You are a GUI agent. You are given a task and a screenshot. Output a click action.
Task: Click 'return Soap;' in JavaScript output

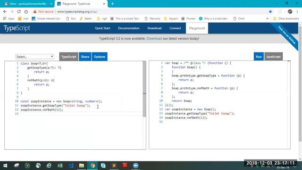(182, 101)
